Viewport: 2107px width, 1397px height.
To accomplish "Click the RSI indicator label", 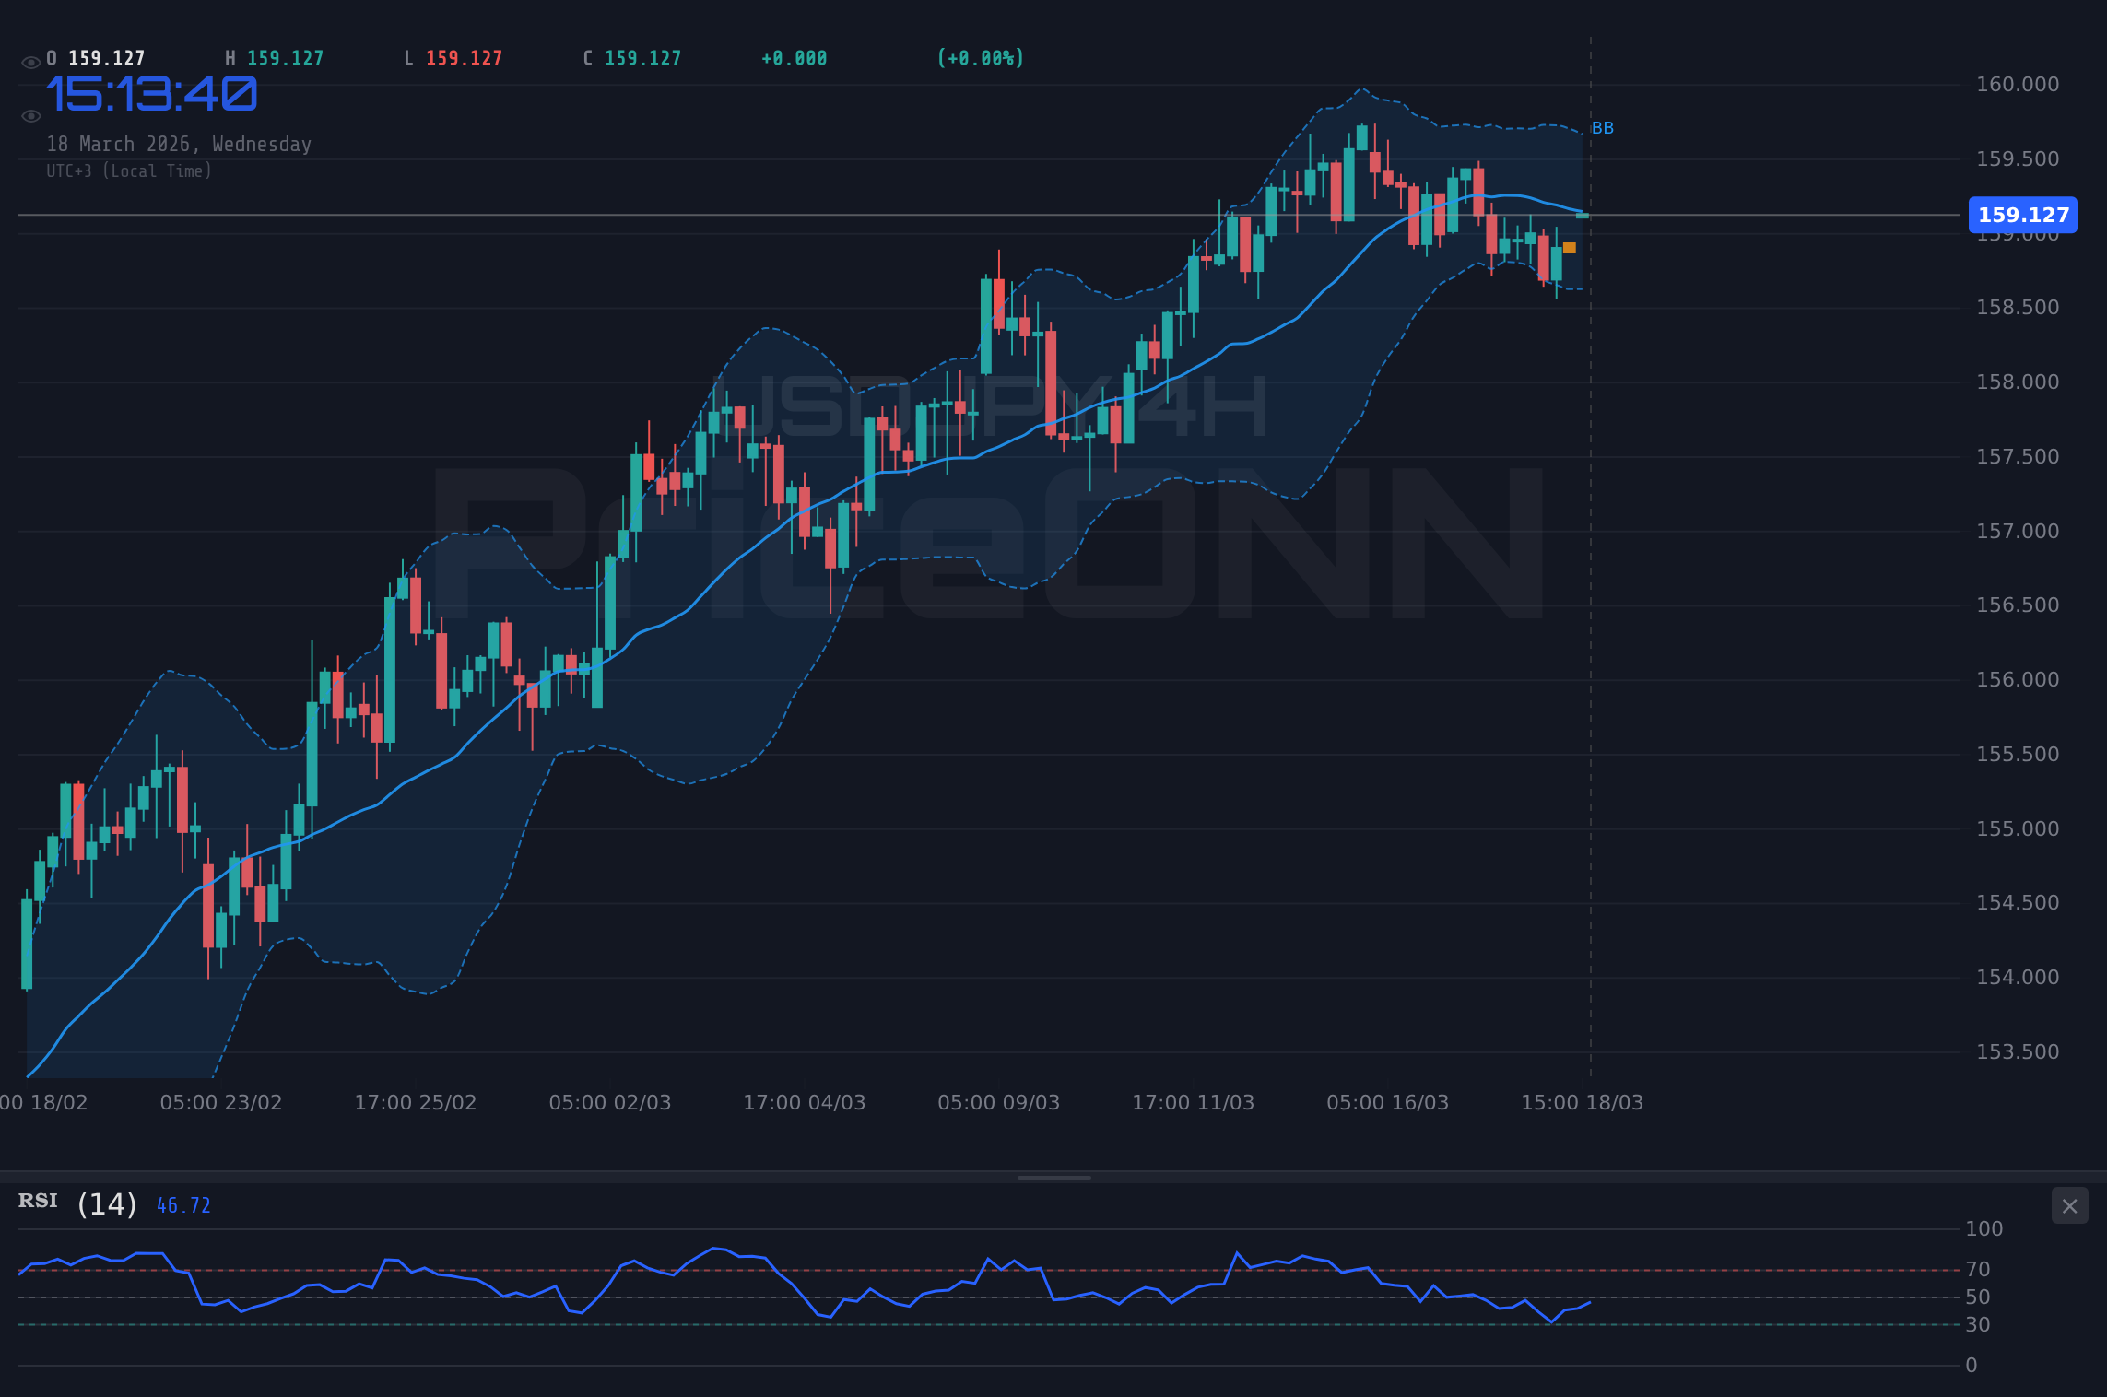I will 37,1201.
